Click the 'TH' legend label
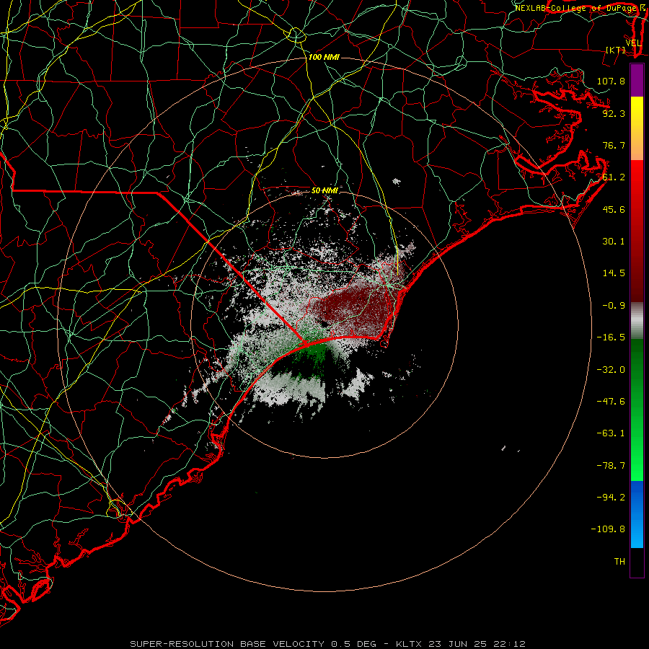This screenshot has height=649, width=649. pyautogui.click(x=619, y=562)
